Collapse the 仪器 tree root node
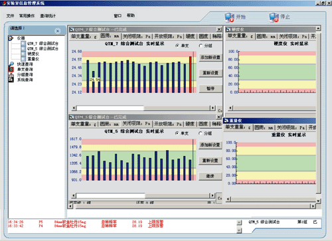Screen dimensions: 332x241 11,39
